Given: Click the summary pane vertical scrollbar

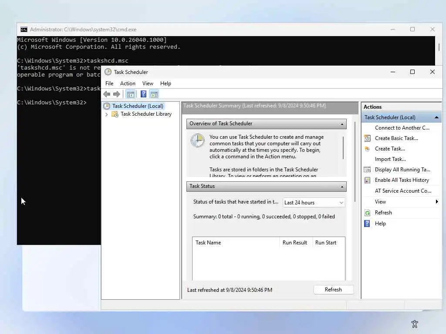Looking at the screenshot, I should [x=355, y=162].
